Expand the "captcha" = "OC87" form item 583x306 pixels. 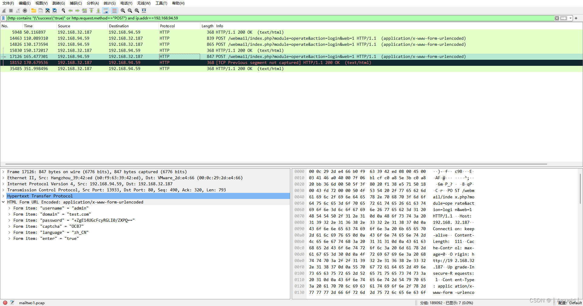click(9, 227)
